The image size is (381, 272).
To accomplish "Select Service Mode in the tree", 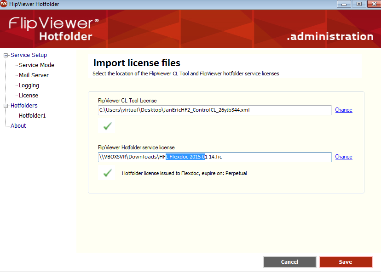I will (36, 65).
